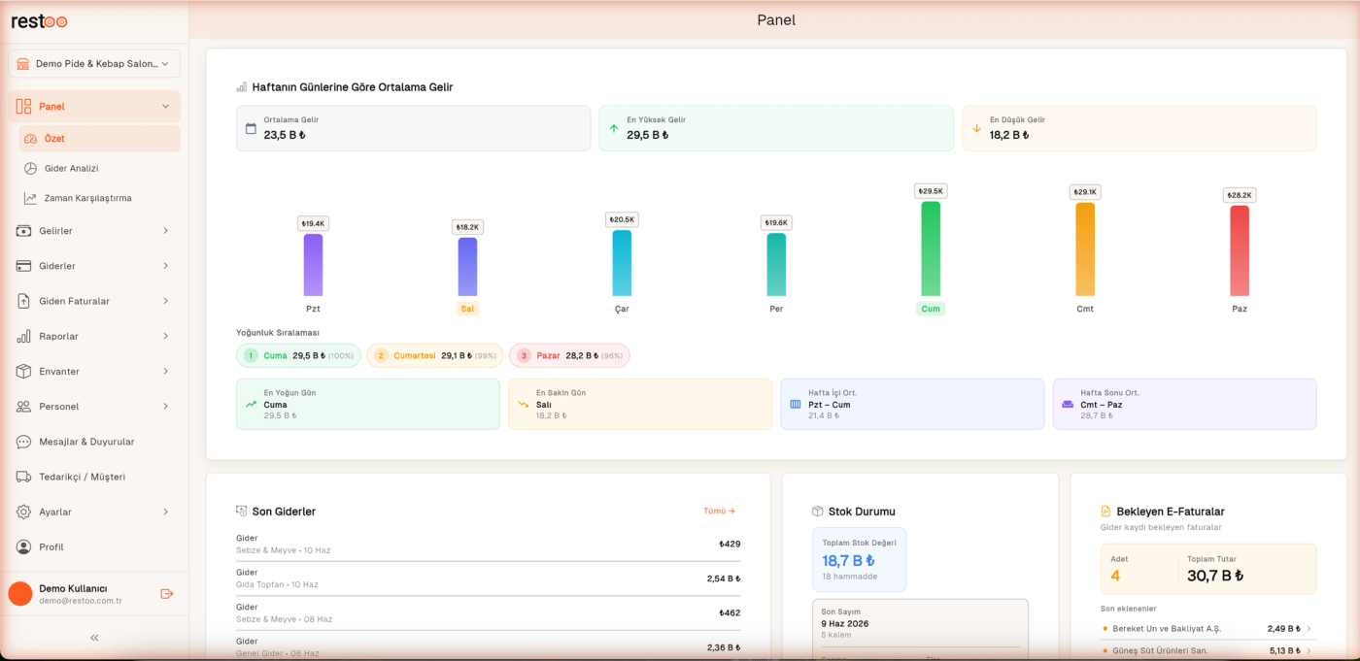Open Güneş Süt Ürünleri San. invoice row

1207,650
